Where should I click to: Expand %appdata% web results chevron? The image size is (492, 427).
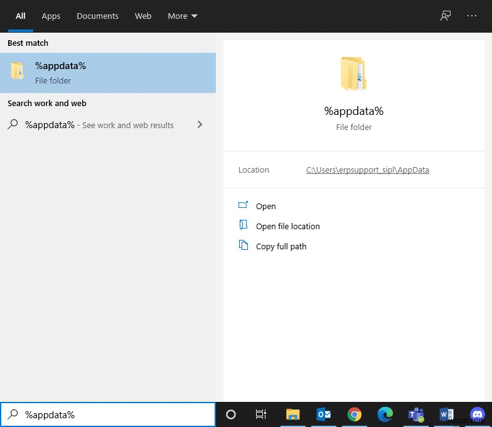(x=200, y=125)
